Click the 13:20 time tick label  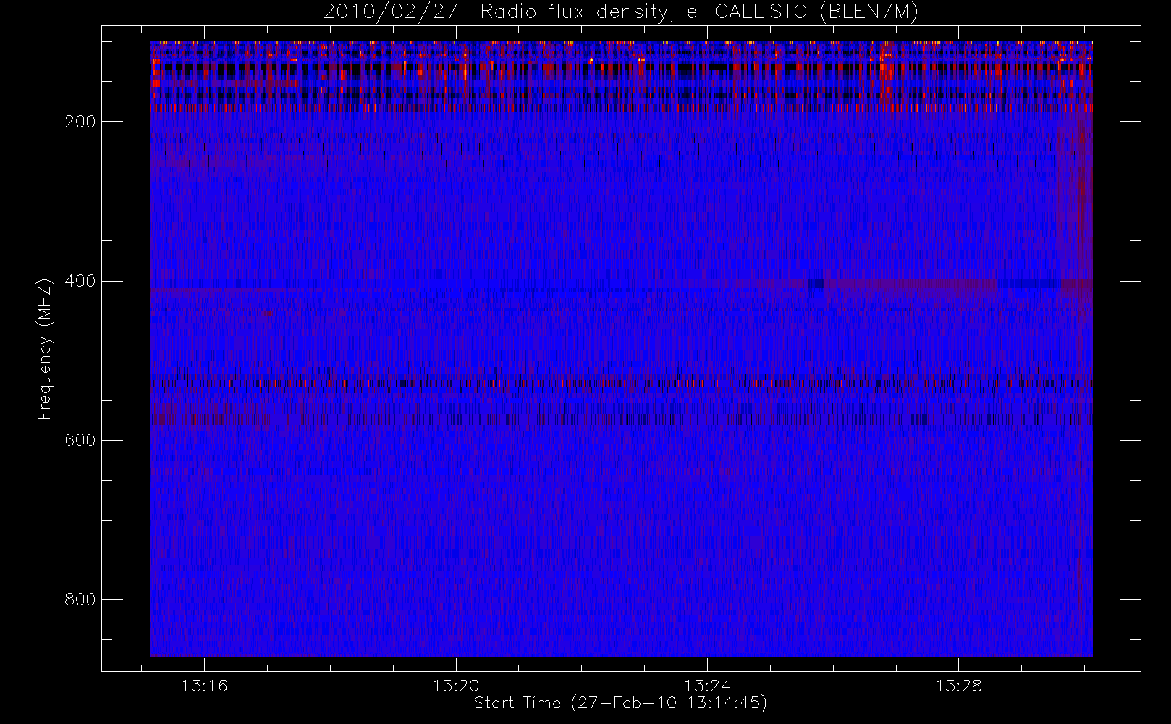click(456, 686)
